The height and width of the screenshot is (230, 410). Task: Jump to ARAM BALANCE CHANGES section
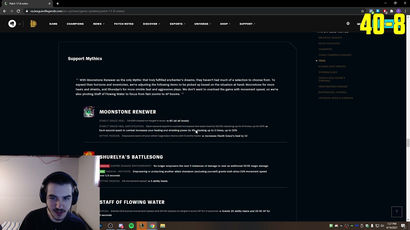pos(333,87)
